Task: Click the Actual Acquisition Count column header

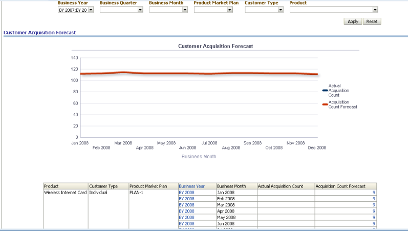Action: pyautogui.click(x=286, y=186)
